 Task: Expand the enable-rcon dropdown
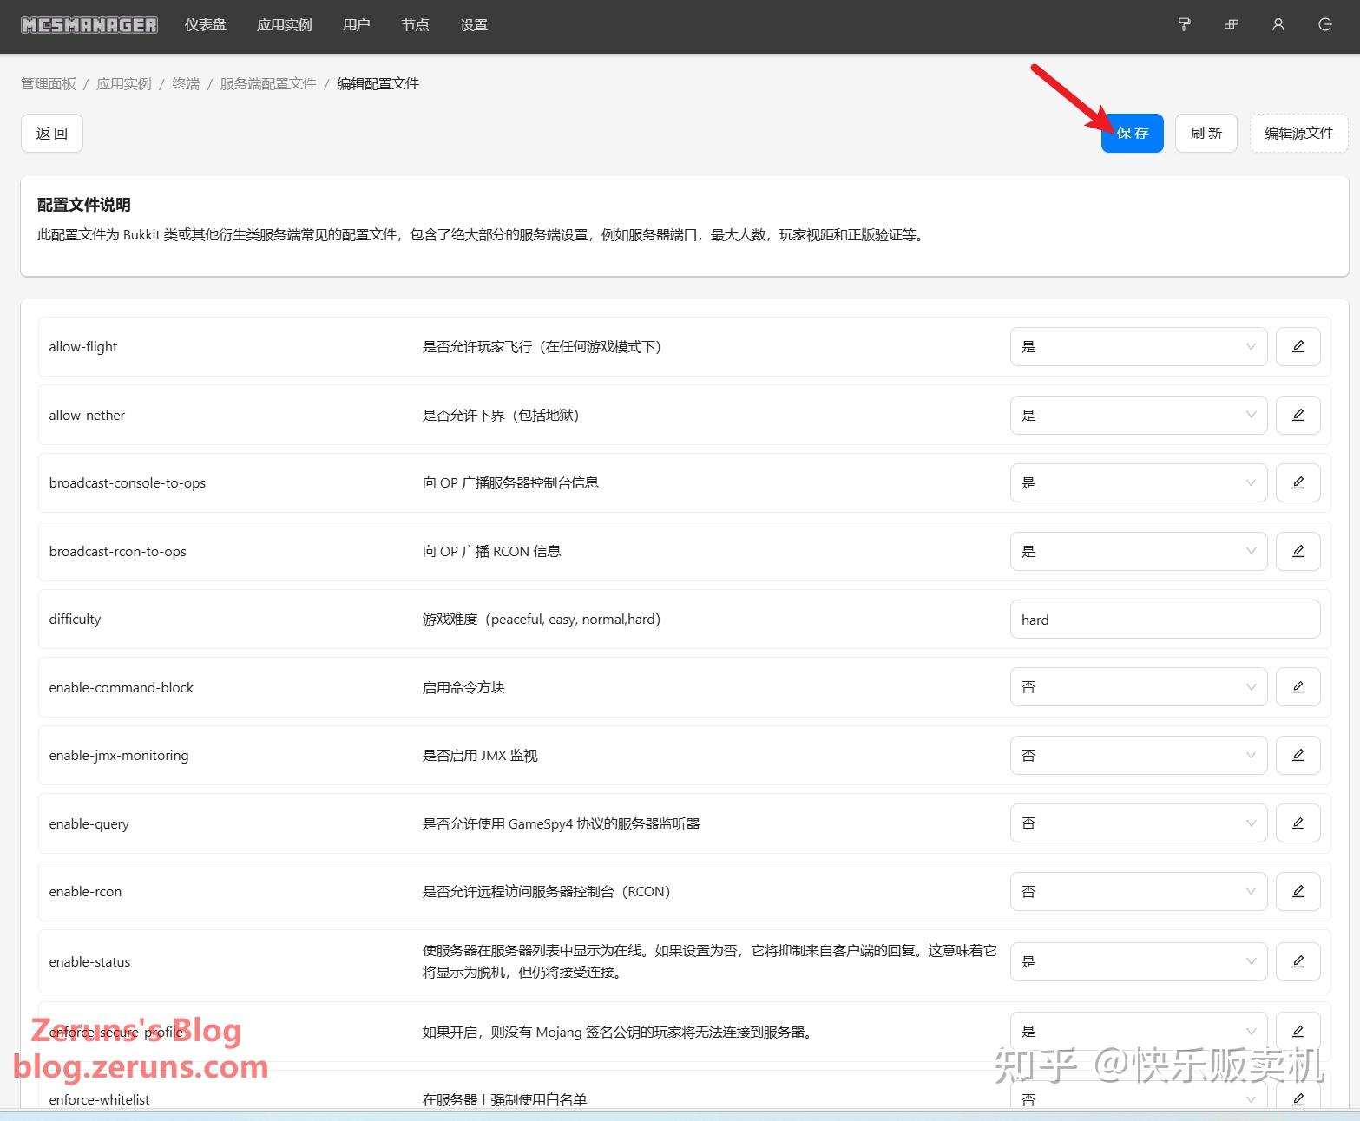click(1139, 891)
